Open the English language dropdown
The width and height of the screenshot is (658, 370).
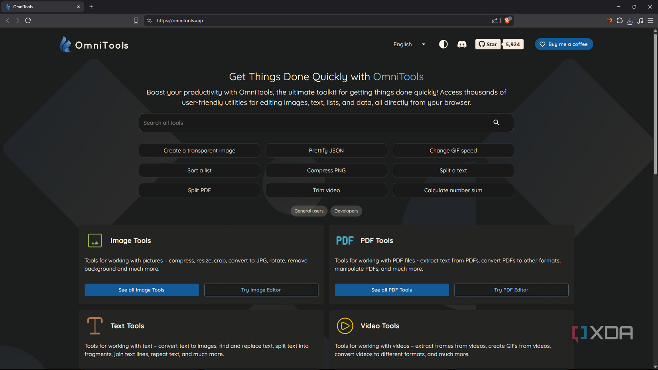(409, 44)
